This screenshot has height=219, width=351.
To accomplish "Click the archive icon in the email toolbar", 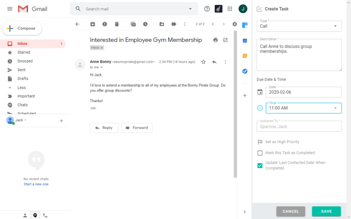I will [x=93, y=24].
